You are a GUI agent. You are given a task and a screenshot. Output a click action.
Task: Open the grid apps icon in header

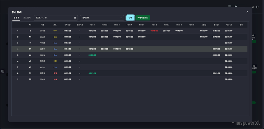[x=229, y=6]
